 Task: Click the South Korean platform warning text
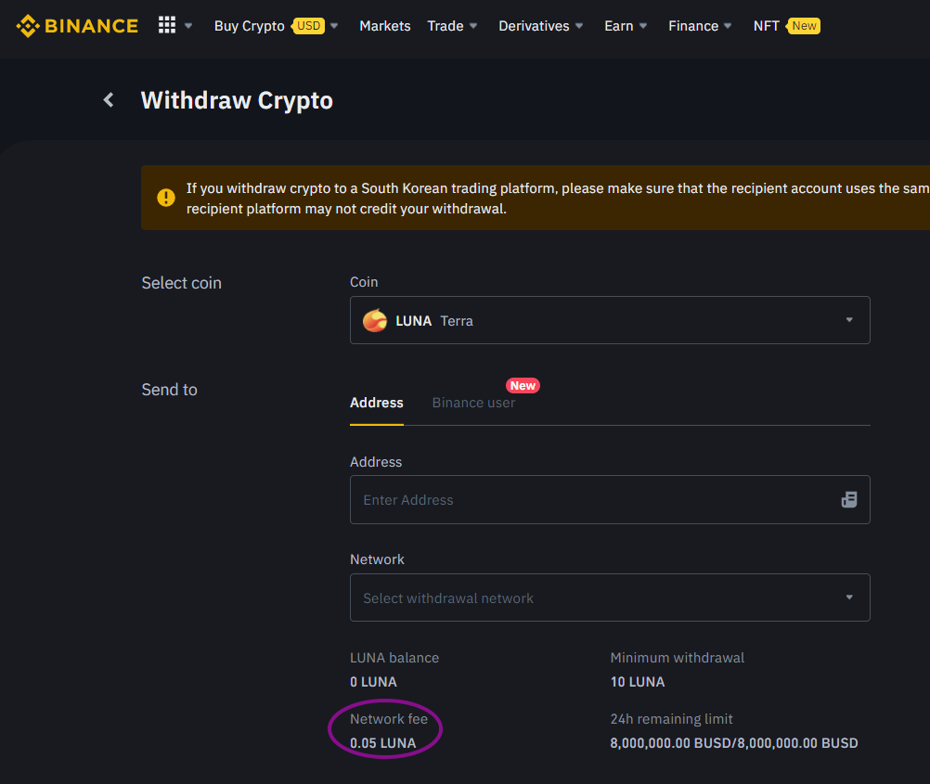point(558,199)
